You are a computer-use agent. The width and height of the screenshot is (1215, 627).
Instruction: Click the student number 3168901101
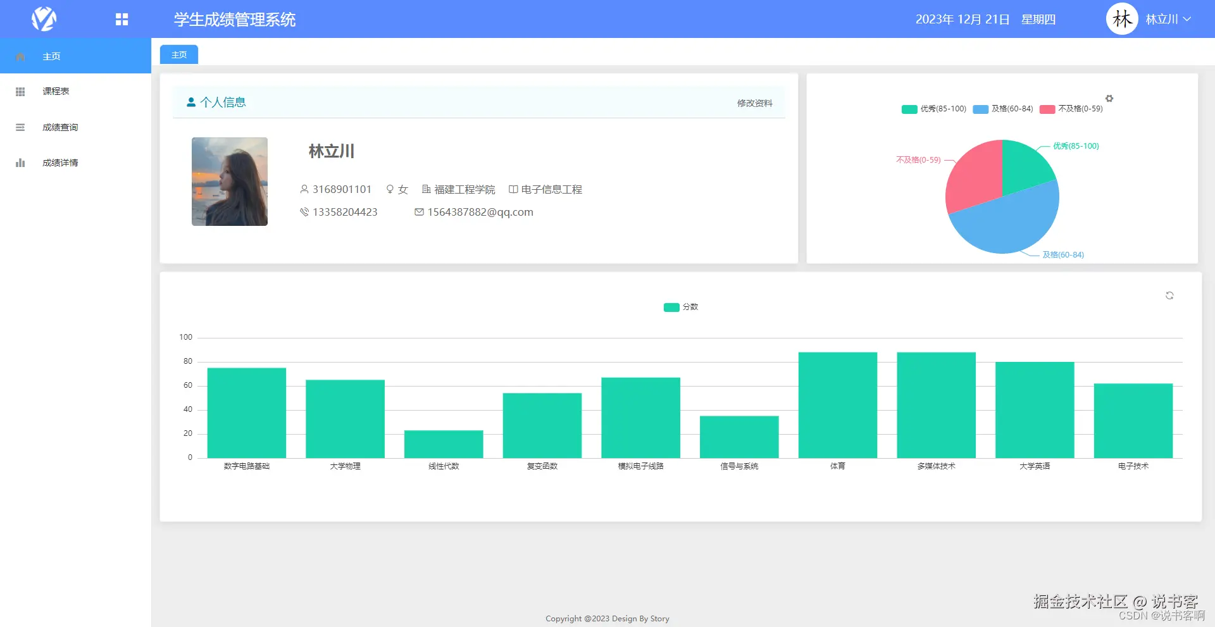coord(342,189)
